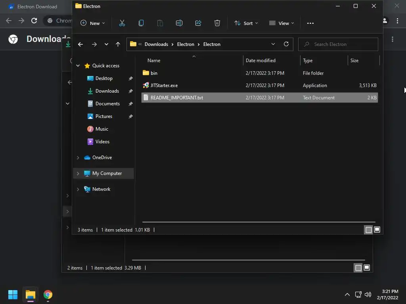Open the View layout dropdown
Viewport: 406px width, 304px height.
point(282,23)
